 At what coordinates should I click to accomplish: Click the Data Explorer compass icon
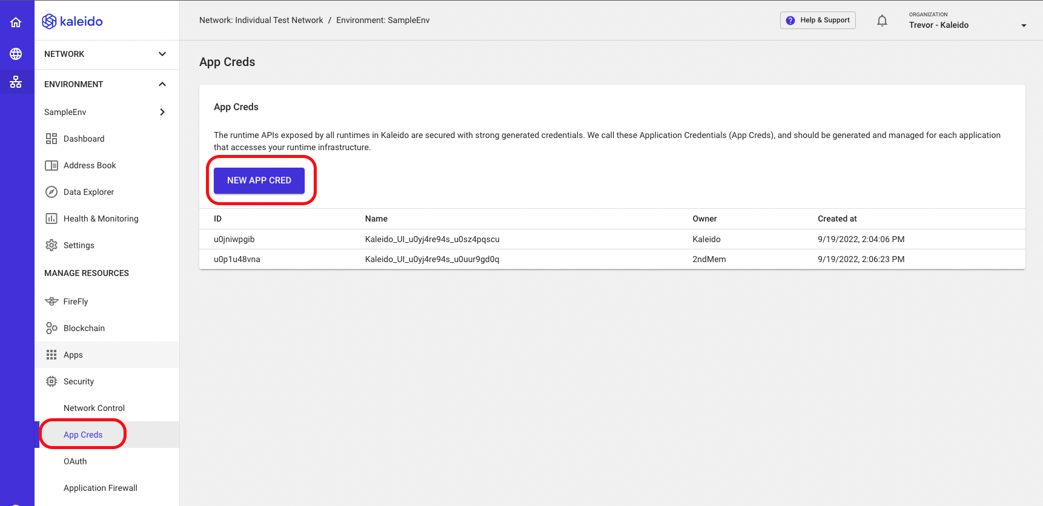coord(51,192)
